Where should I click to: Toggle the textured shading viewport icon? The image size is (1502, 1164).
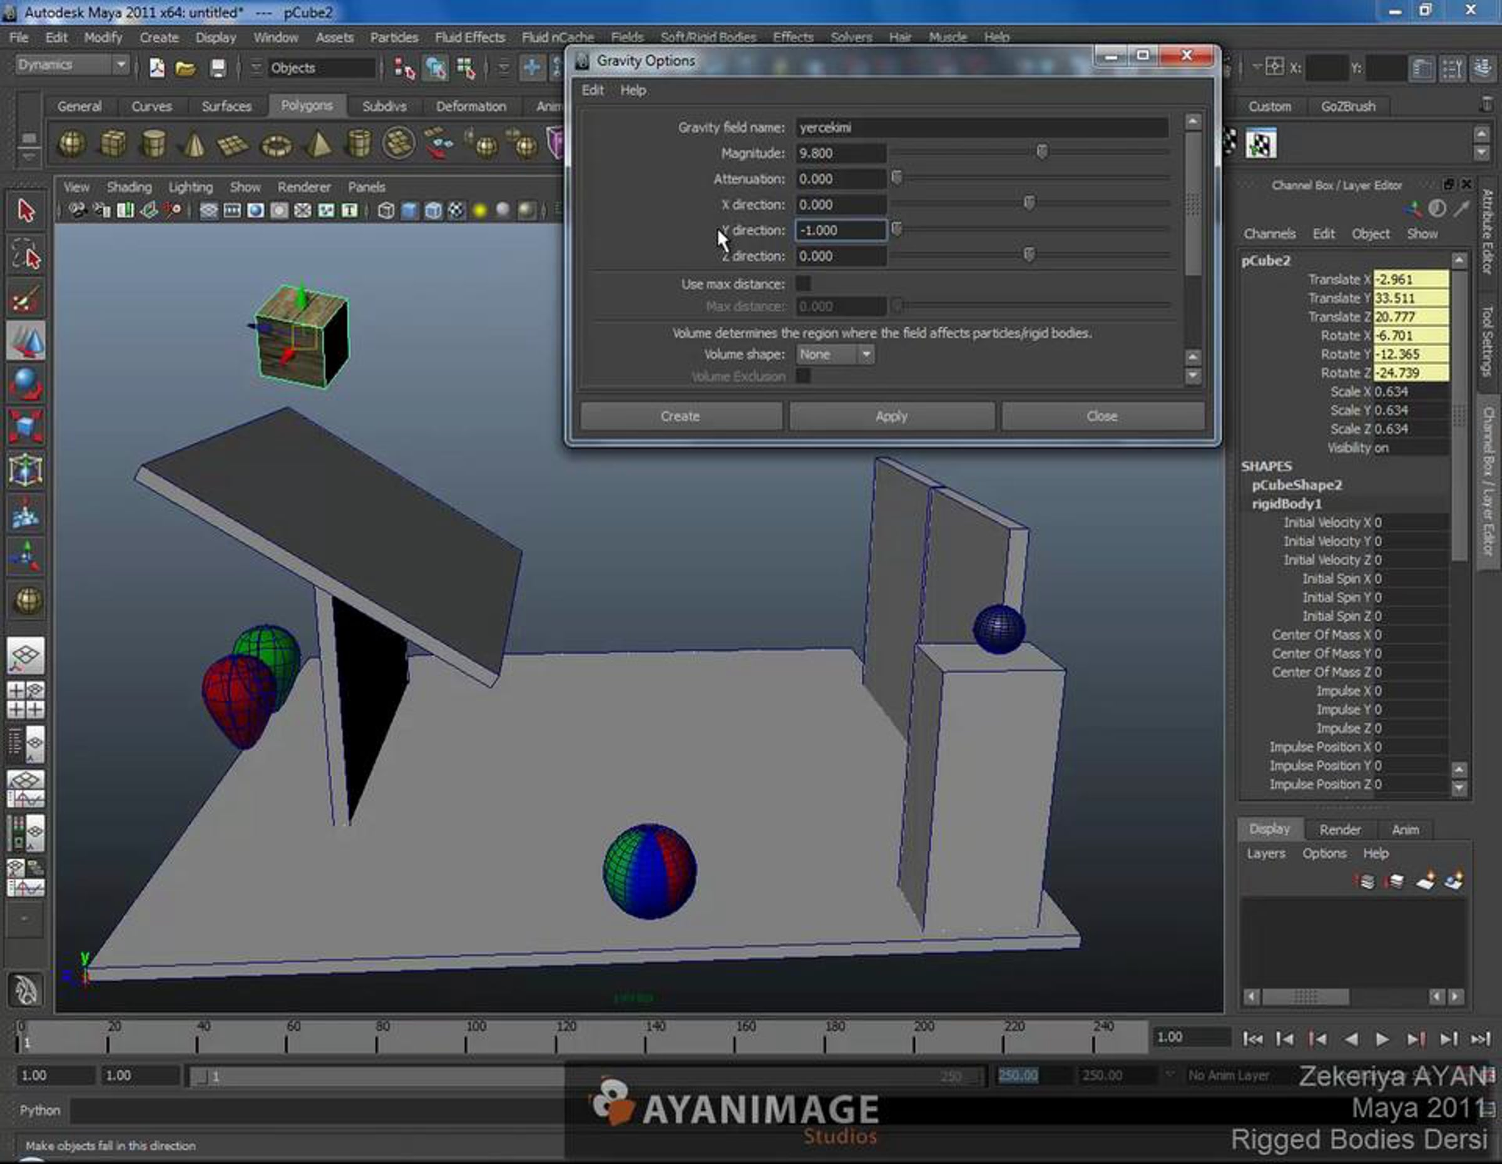tap(456, 210)
